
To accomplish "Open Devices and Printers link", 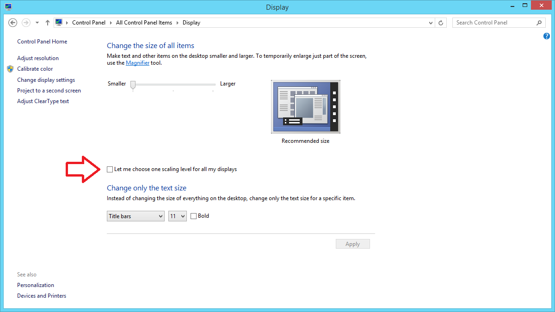I will pyautogui.click(x=42, y=296).
